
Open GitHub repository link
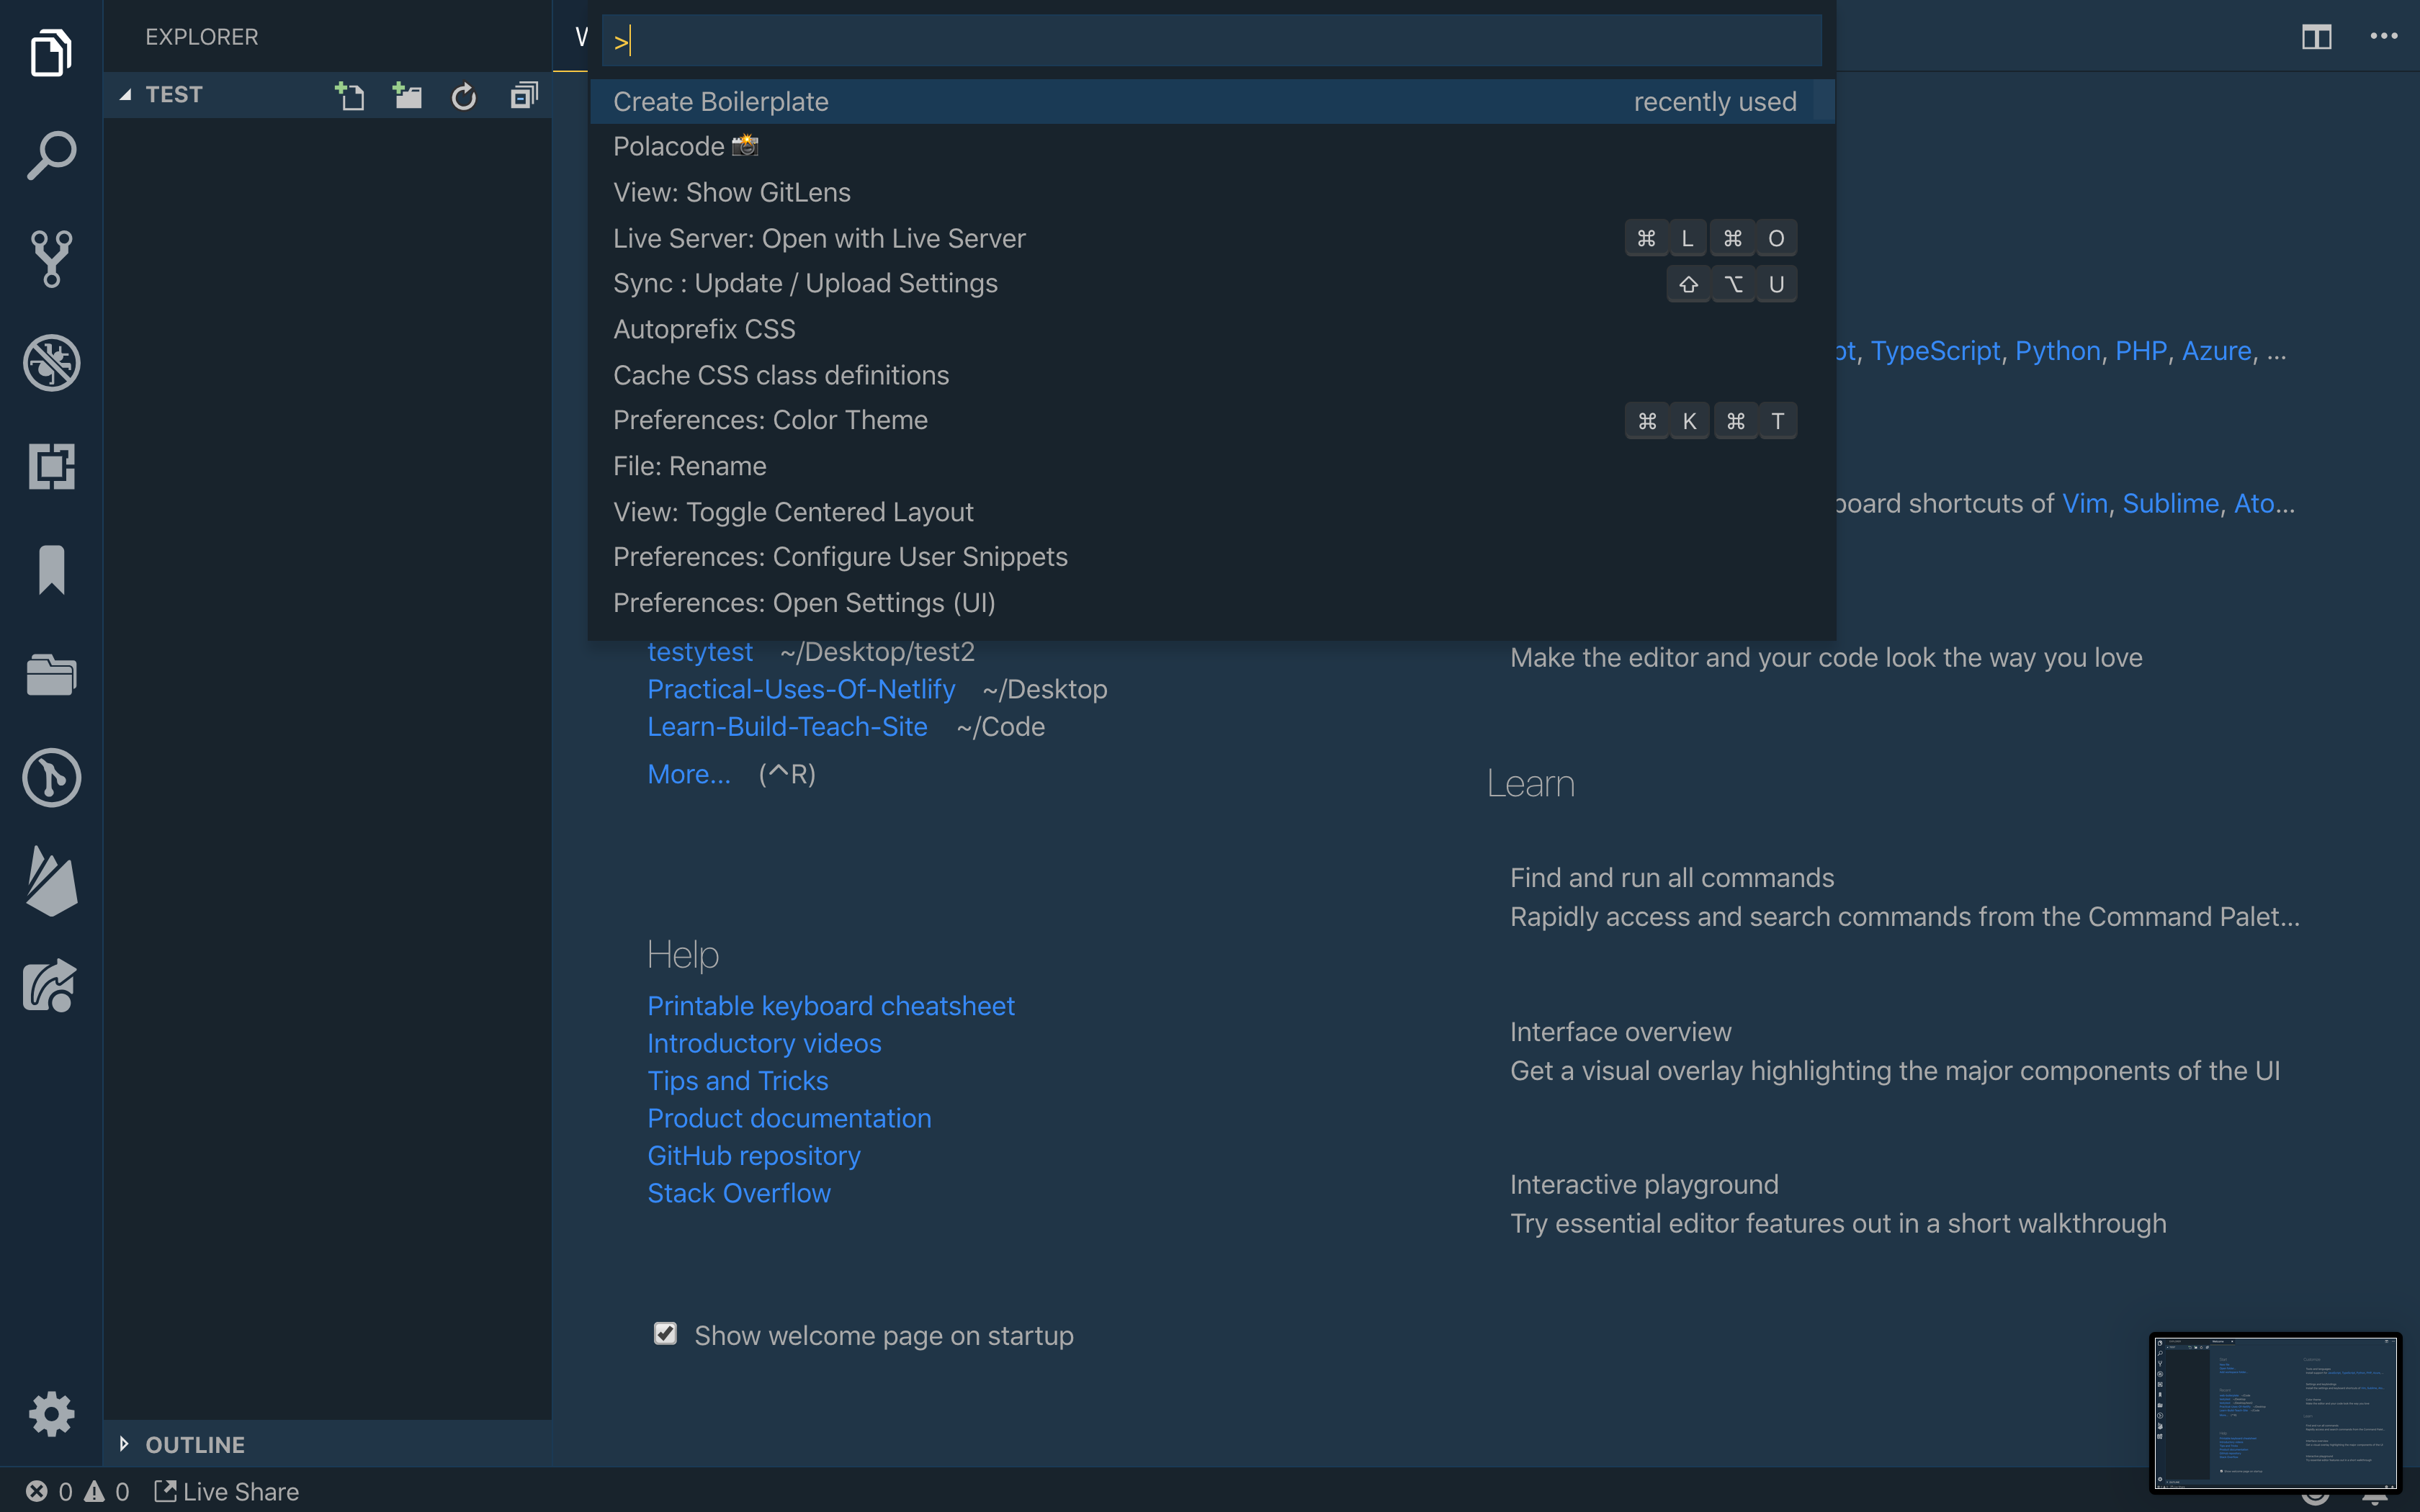(754, 1156)
